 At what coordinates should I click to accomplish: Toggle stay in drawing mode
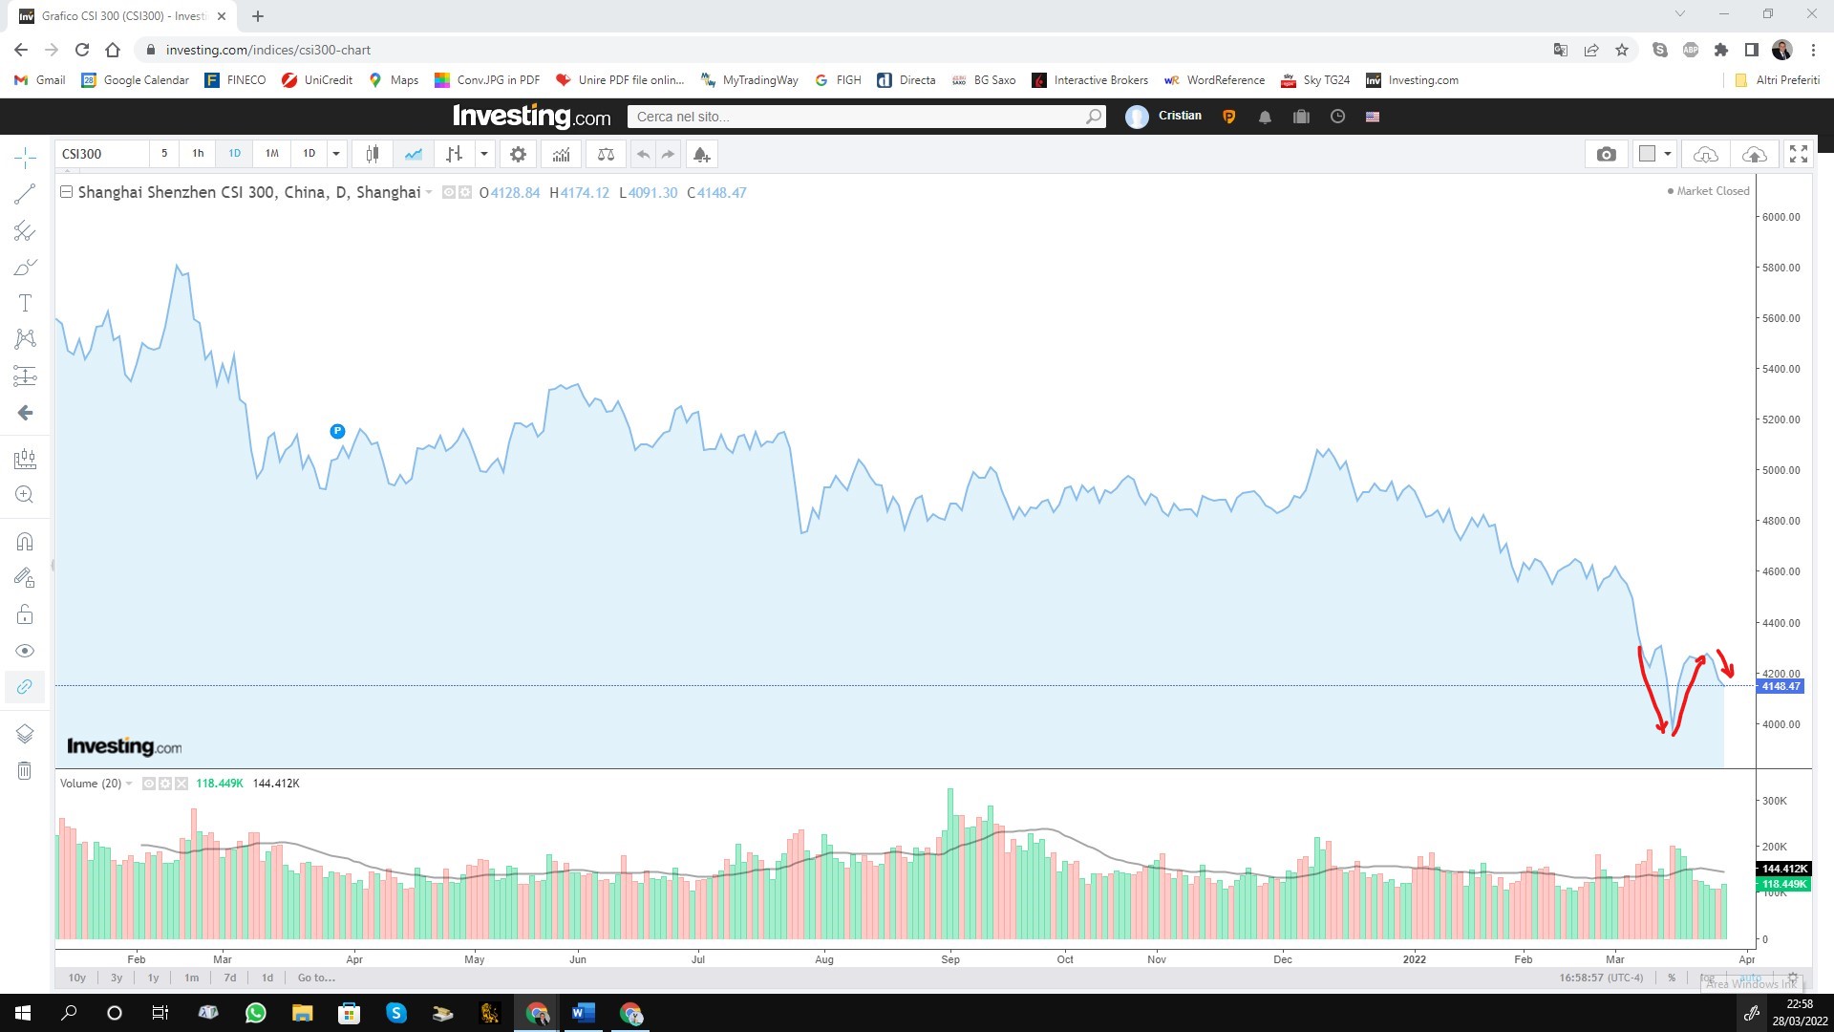click(25, 577)
